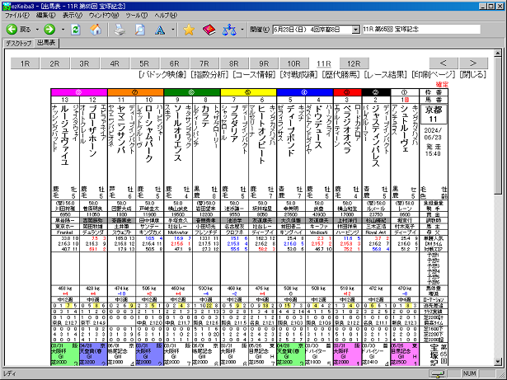Open the レース結果 link

[386, 75]
